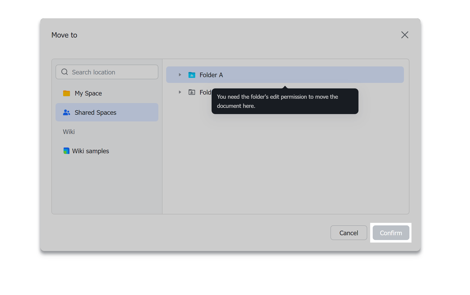
Task: Click the Move to dialog title
Action: coord(64,35)
